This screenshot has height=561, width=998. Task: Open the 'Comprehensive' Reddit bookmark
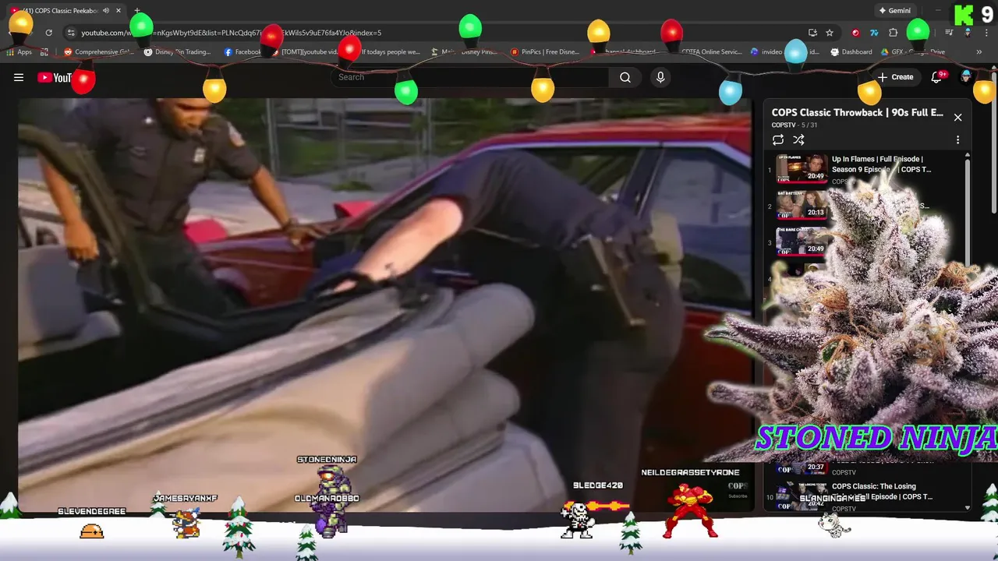(99, 52)
